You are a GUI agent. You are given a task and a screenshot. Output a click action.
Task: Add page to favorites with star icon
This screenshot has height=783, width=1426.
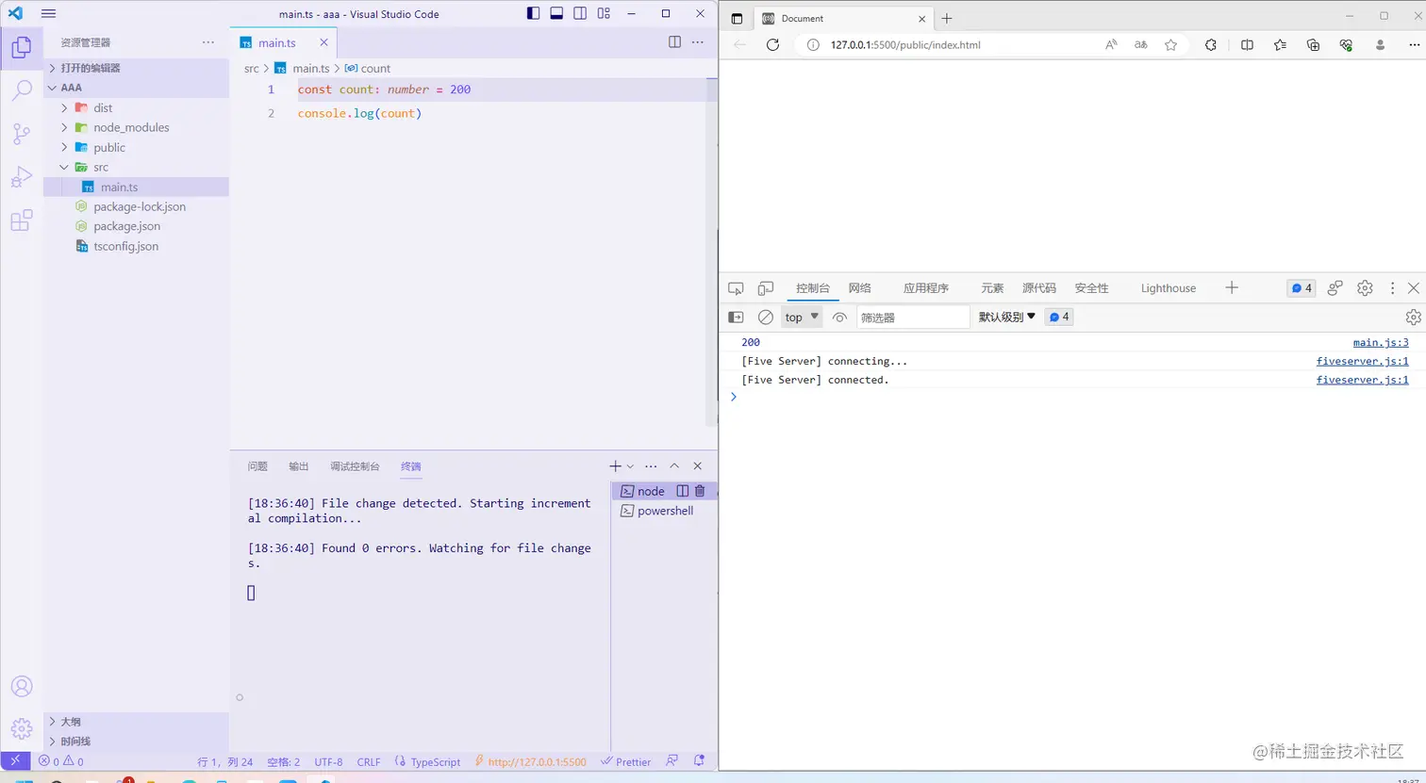(1170, 44)
